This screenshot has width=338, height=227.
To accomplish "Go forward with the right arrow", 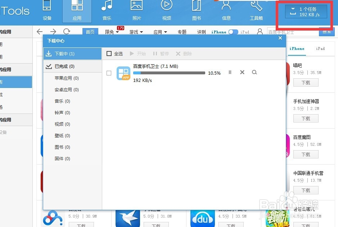I will click(53, 32).
